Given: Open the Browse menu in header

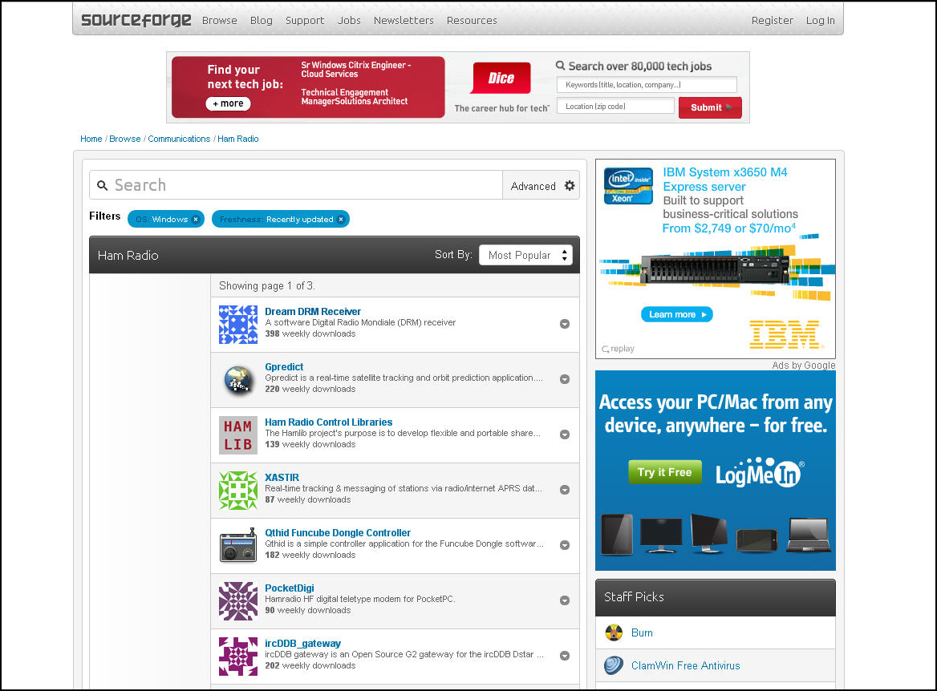Looking at the screenshot, I should (x=220, y=20).
